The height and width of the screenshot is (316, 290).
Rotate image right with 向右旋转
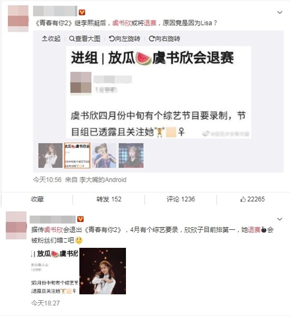click(164, 39)
